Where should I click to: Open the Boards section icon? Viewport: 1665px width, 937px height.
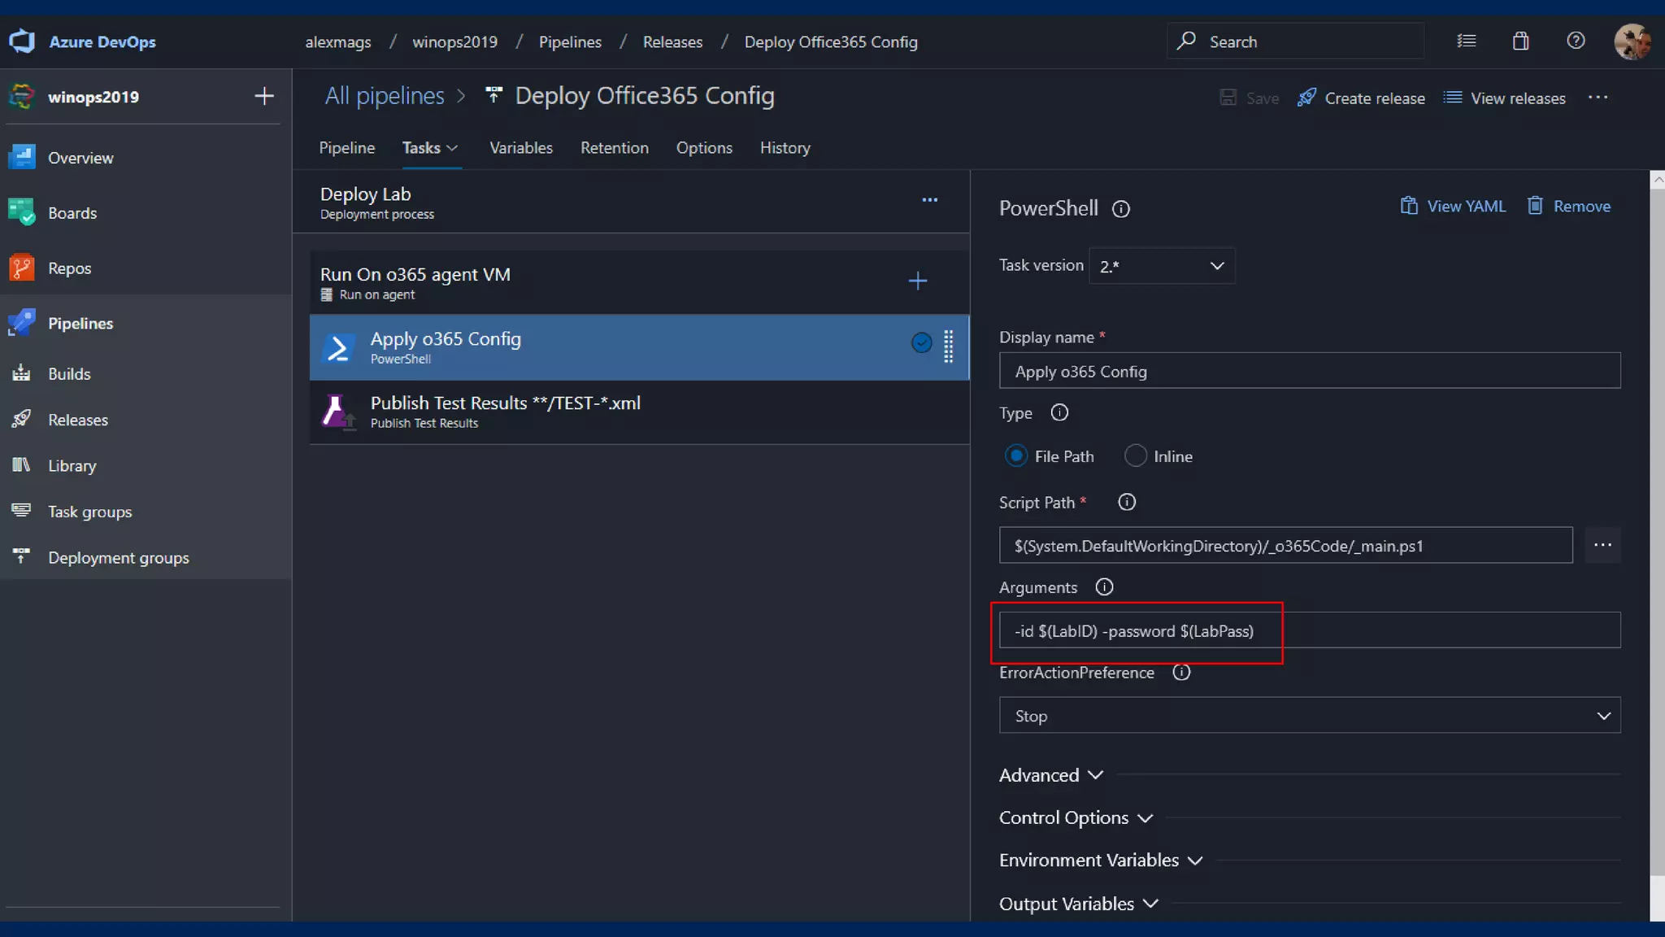coord(22,212)
